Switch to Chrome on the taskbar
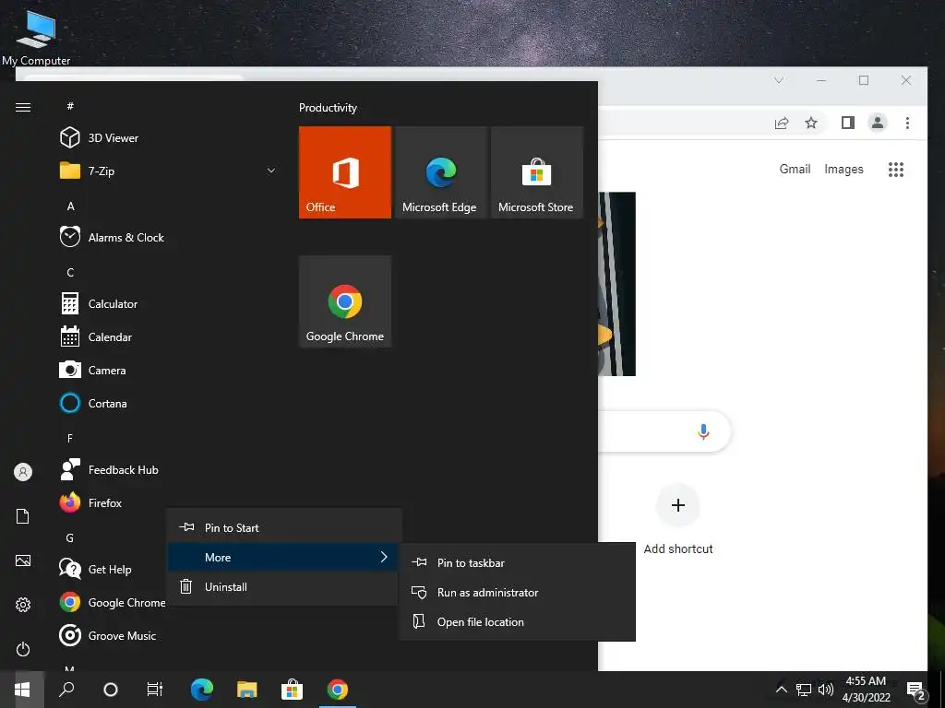Viewport: 945px width, 708px height. click(338, 690)
